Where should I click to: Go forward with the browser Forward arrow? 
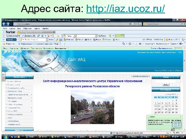[8, 24]
